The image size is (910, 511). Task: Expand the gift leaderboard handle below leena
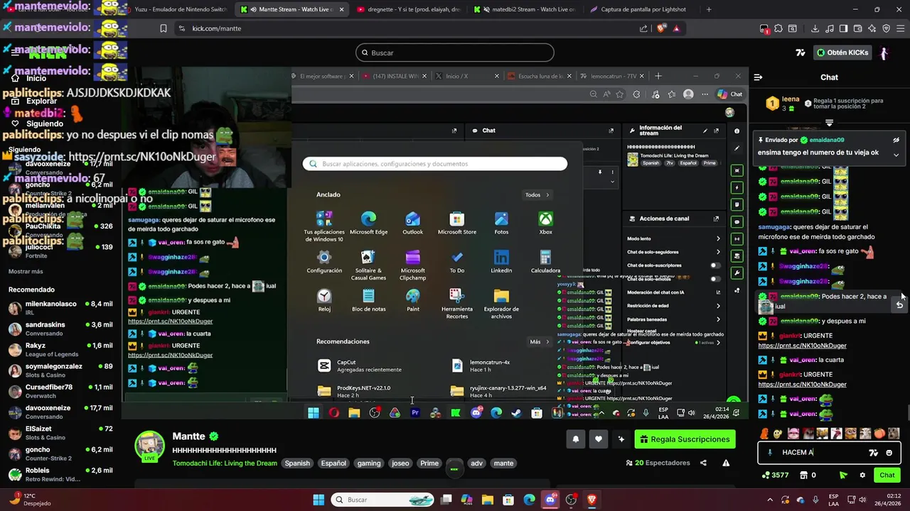[x=829, y=123]
